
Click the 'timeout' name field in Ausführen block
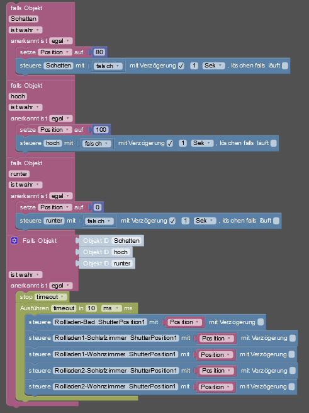tap(64, 308)
